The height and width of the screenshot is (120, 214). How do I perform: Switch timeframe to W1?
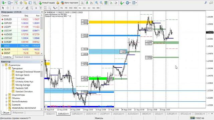point(94,8)
